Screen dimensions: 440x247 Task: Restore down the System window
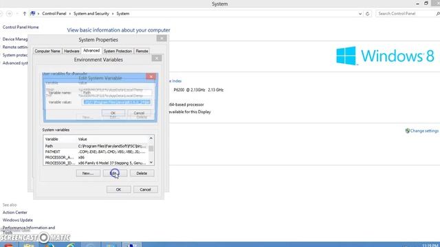pyautogui.click(x=426, y=3)
